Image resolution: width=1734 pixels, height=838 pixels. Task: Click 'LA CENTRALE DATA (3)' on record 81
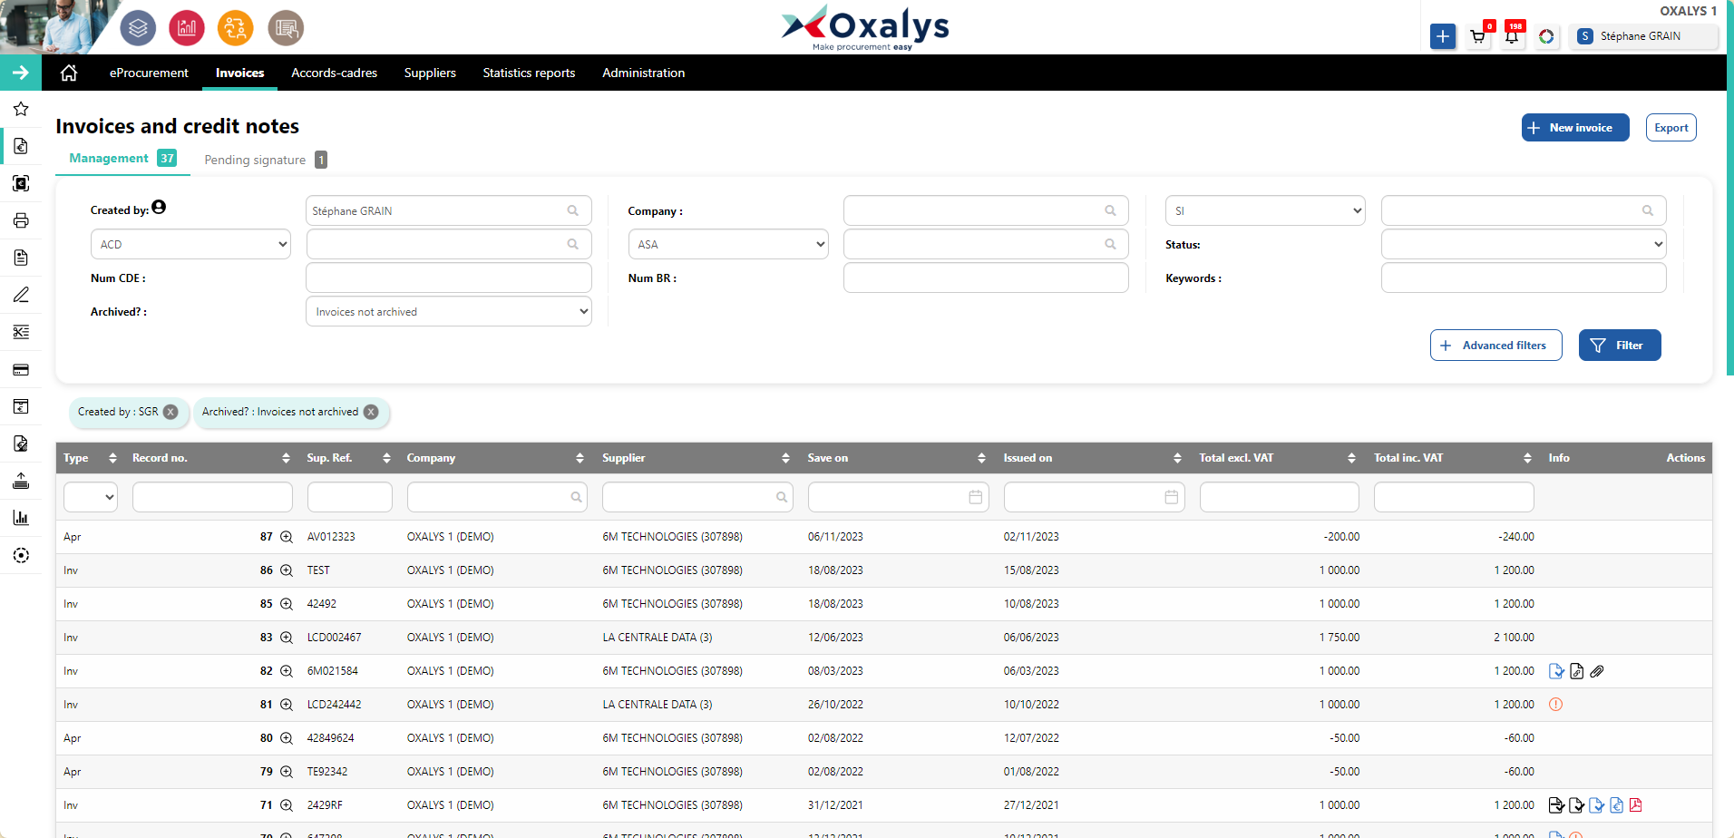pyautogui.click(x=658, y=705)
